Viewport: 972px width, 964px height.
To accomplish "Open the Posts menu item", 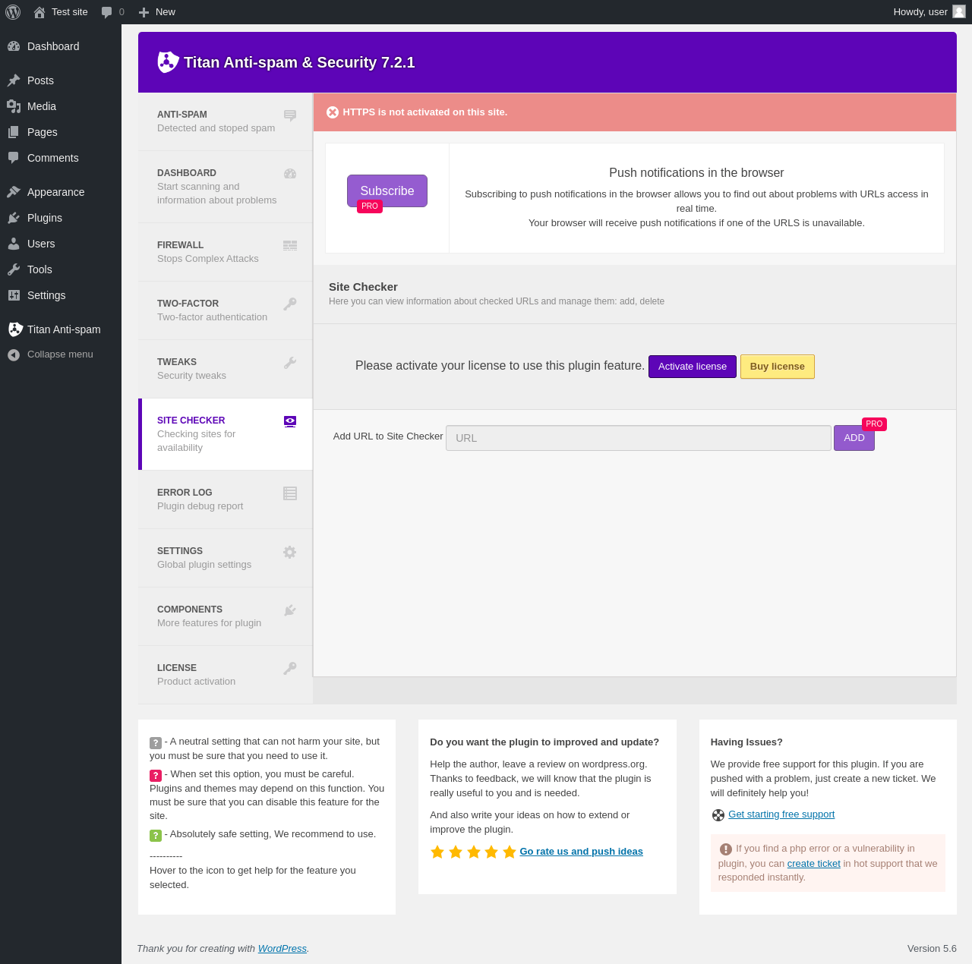I will 61,80.
